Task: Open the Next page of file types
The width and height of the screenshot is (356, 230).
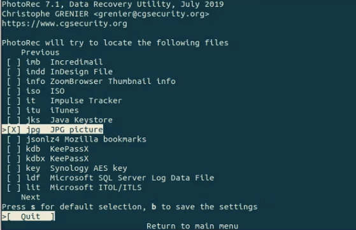Action: 31,197
